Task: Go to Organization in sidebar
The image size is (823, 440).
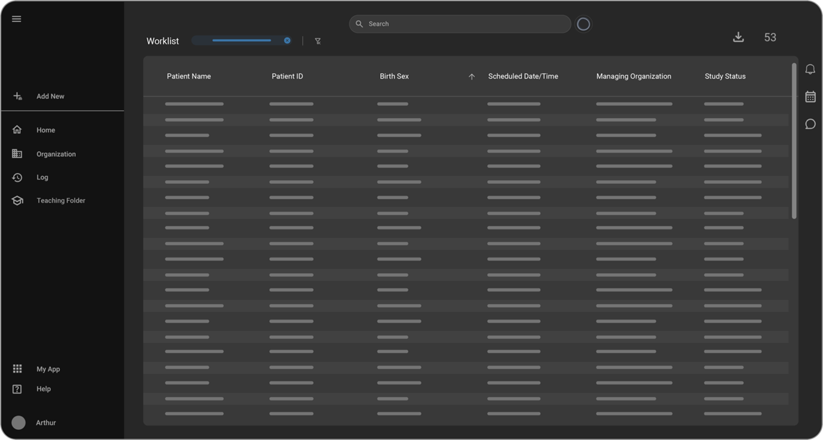Action: point(56,154)
